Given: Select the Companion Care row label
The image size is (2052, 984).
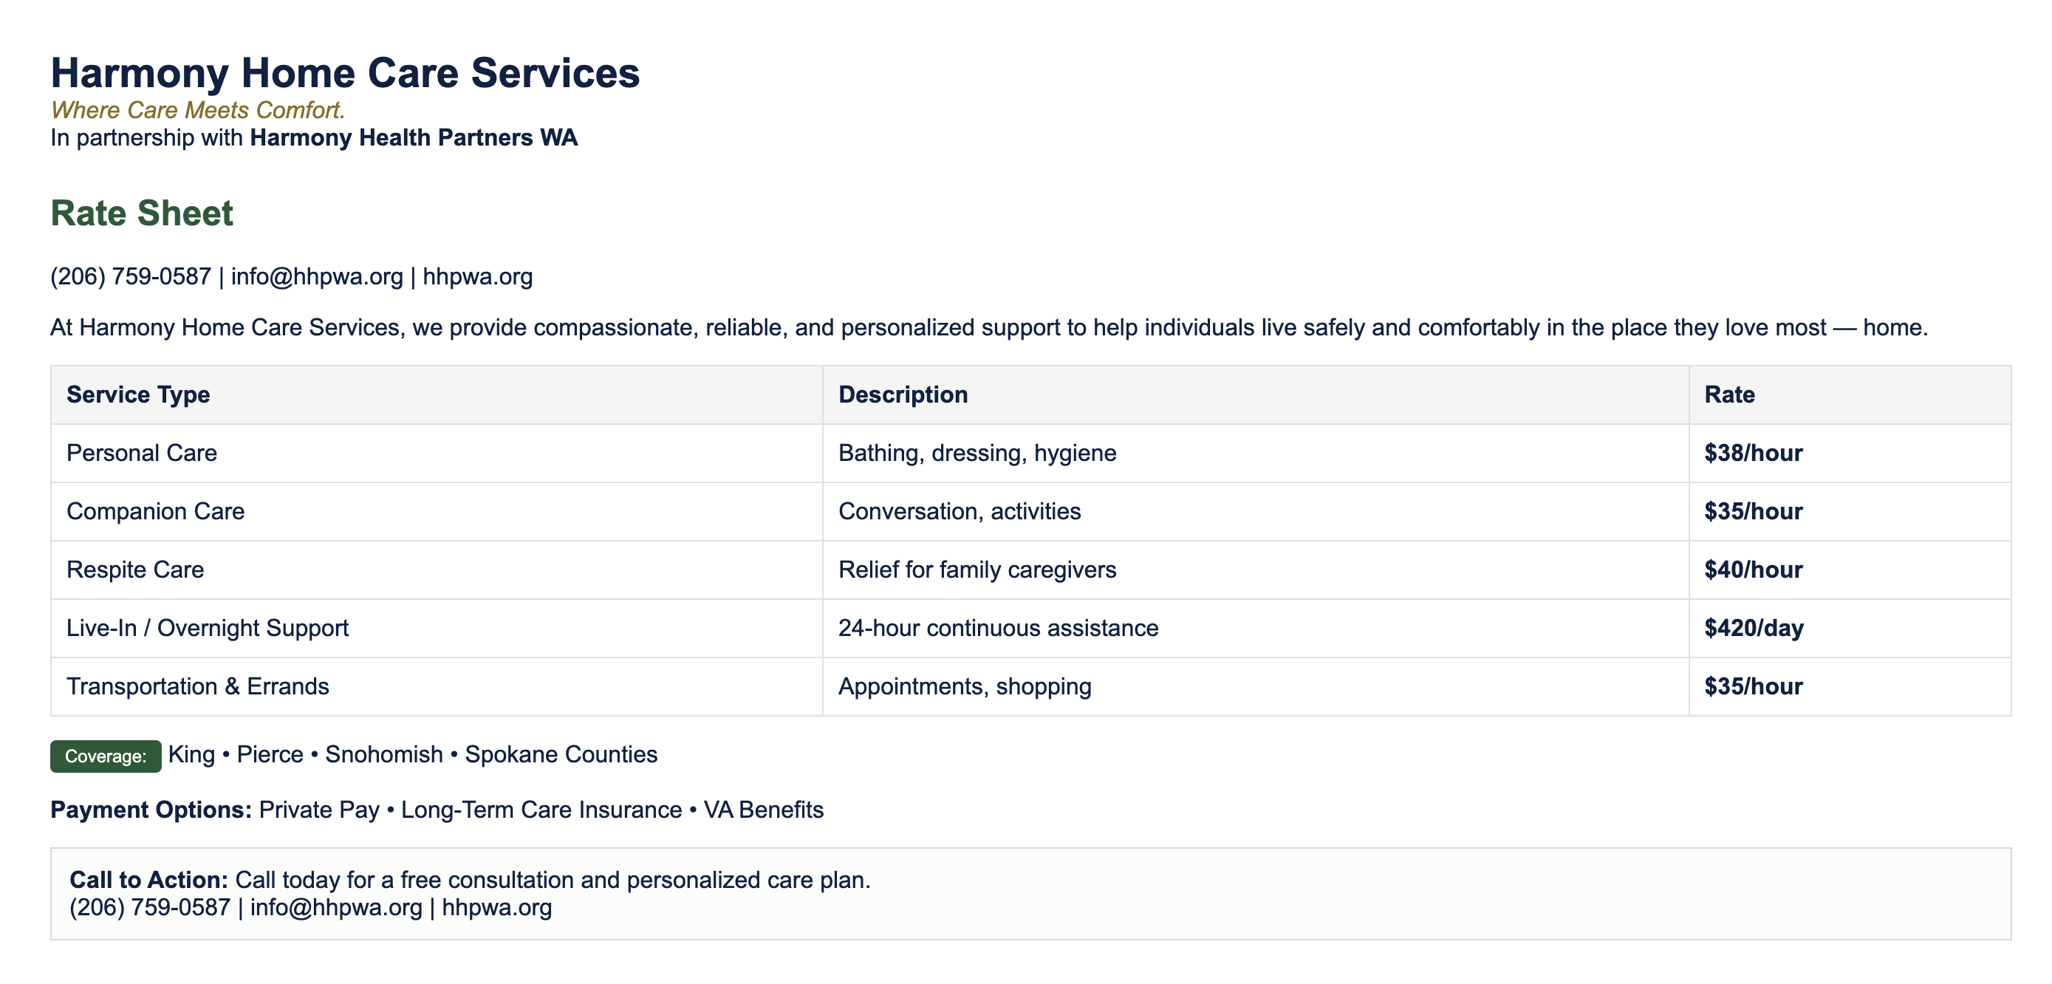Looking at the screenshot, I should coord(155,510).
